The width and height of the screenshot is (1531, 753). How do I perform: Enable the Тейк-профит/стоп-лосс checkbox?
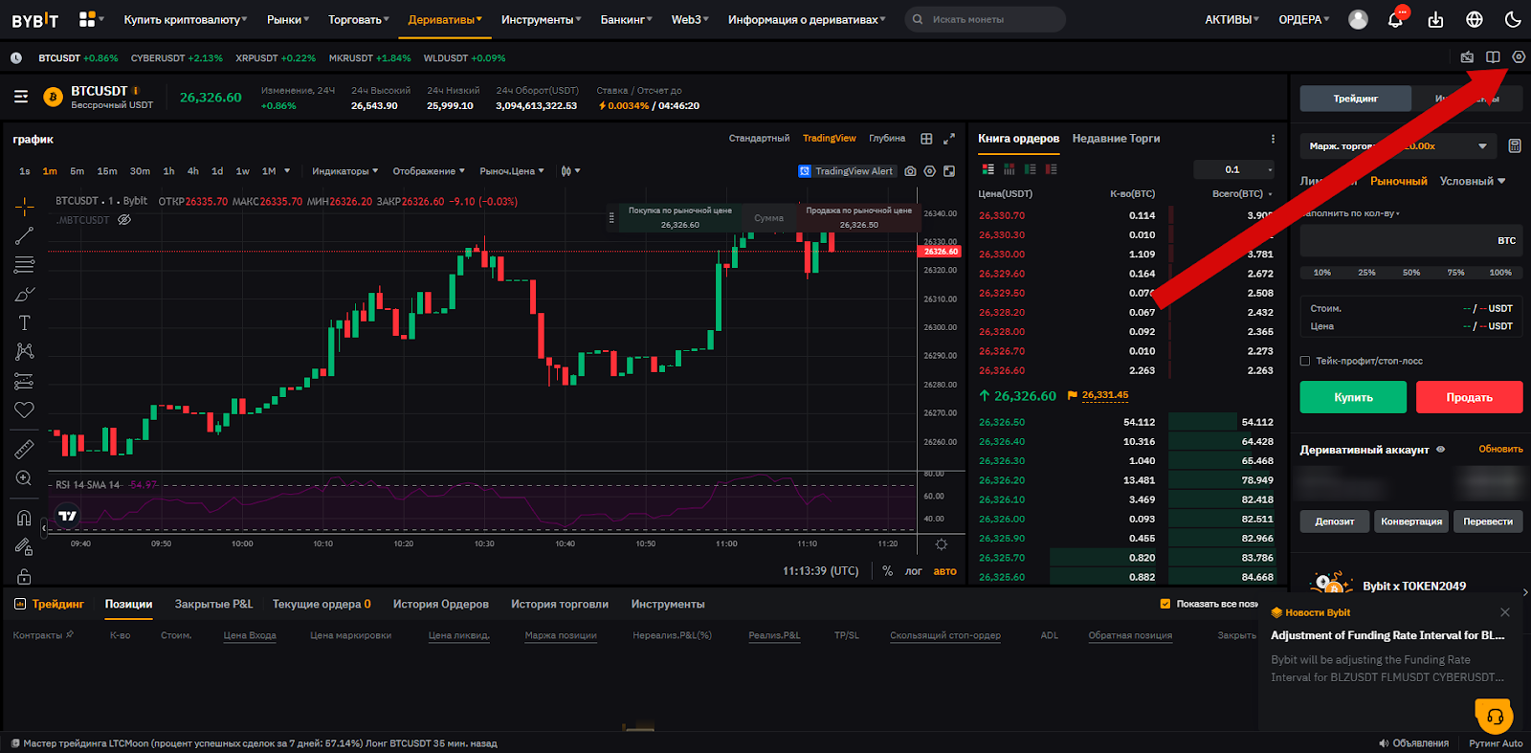[1305, 361]
